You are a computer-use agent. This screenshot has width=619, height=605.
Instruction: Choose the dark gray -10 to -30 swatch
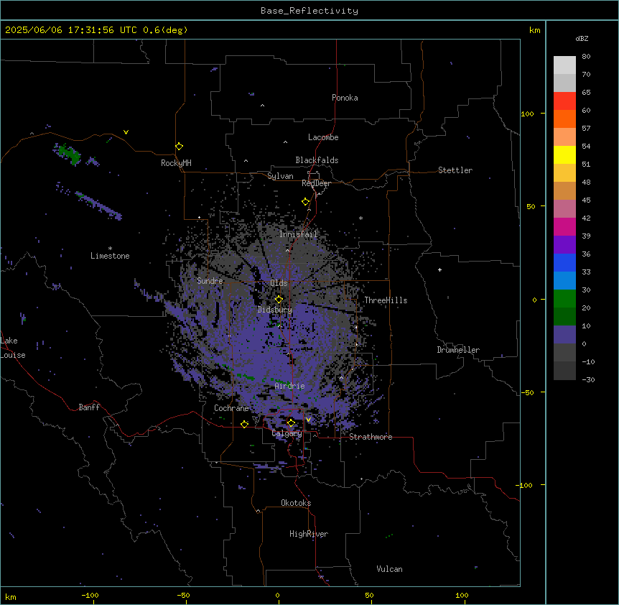click(x=564, y=371)
